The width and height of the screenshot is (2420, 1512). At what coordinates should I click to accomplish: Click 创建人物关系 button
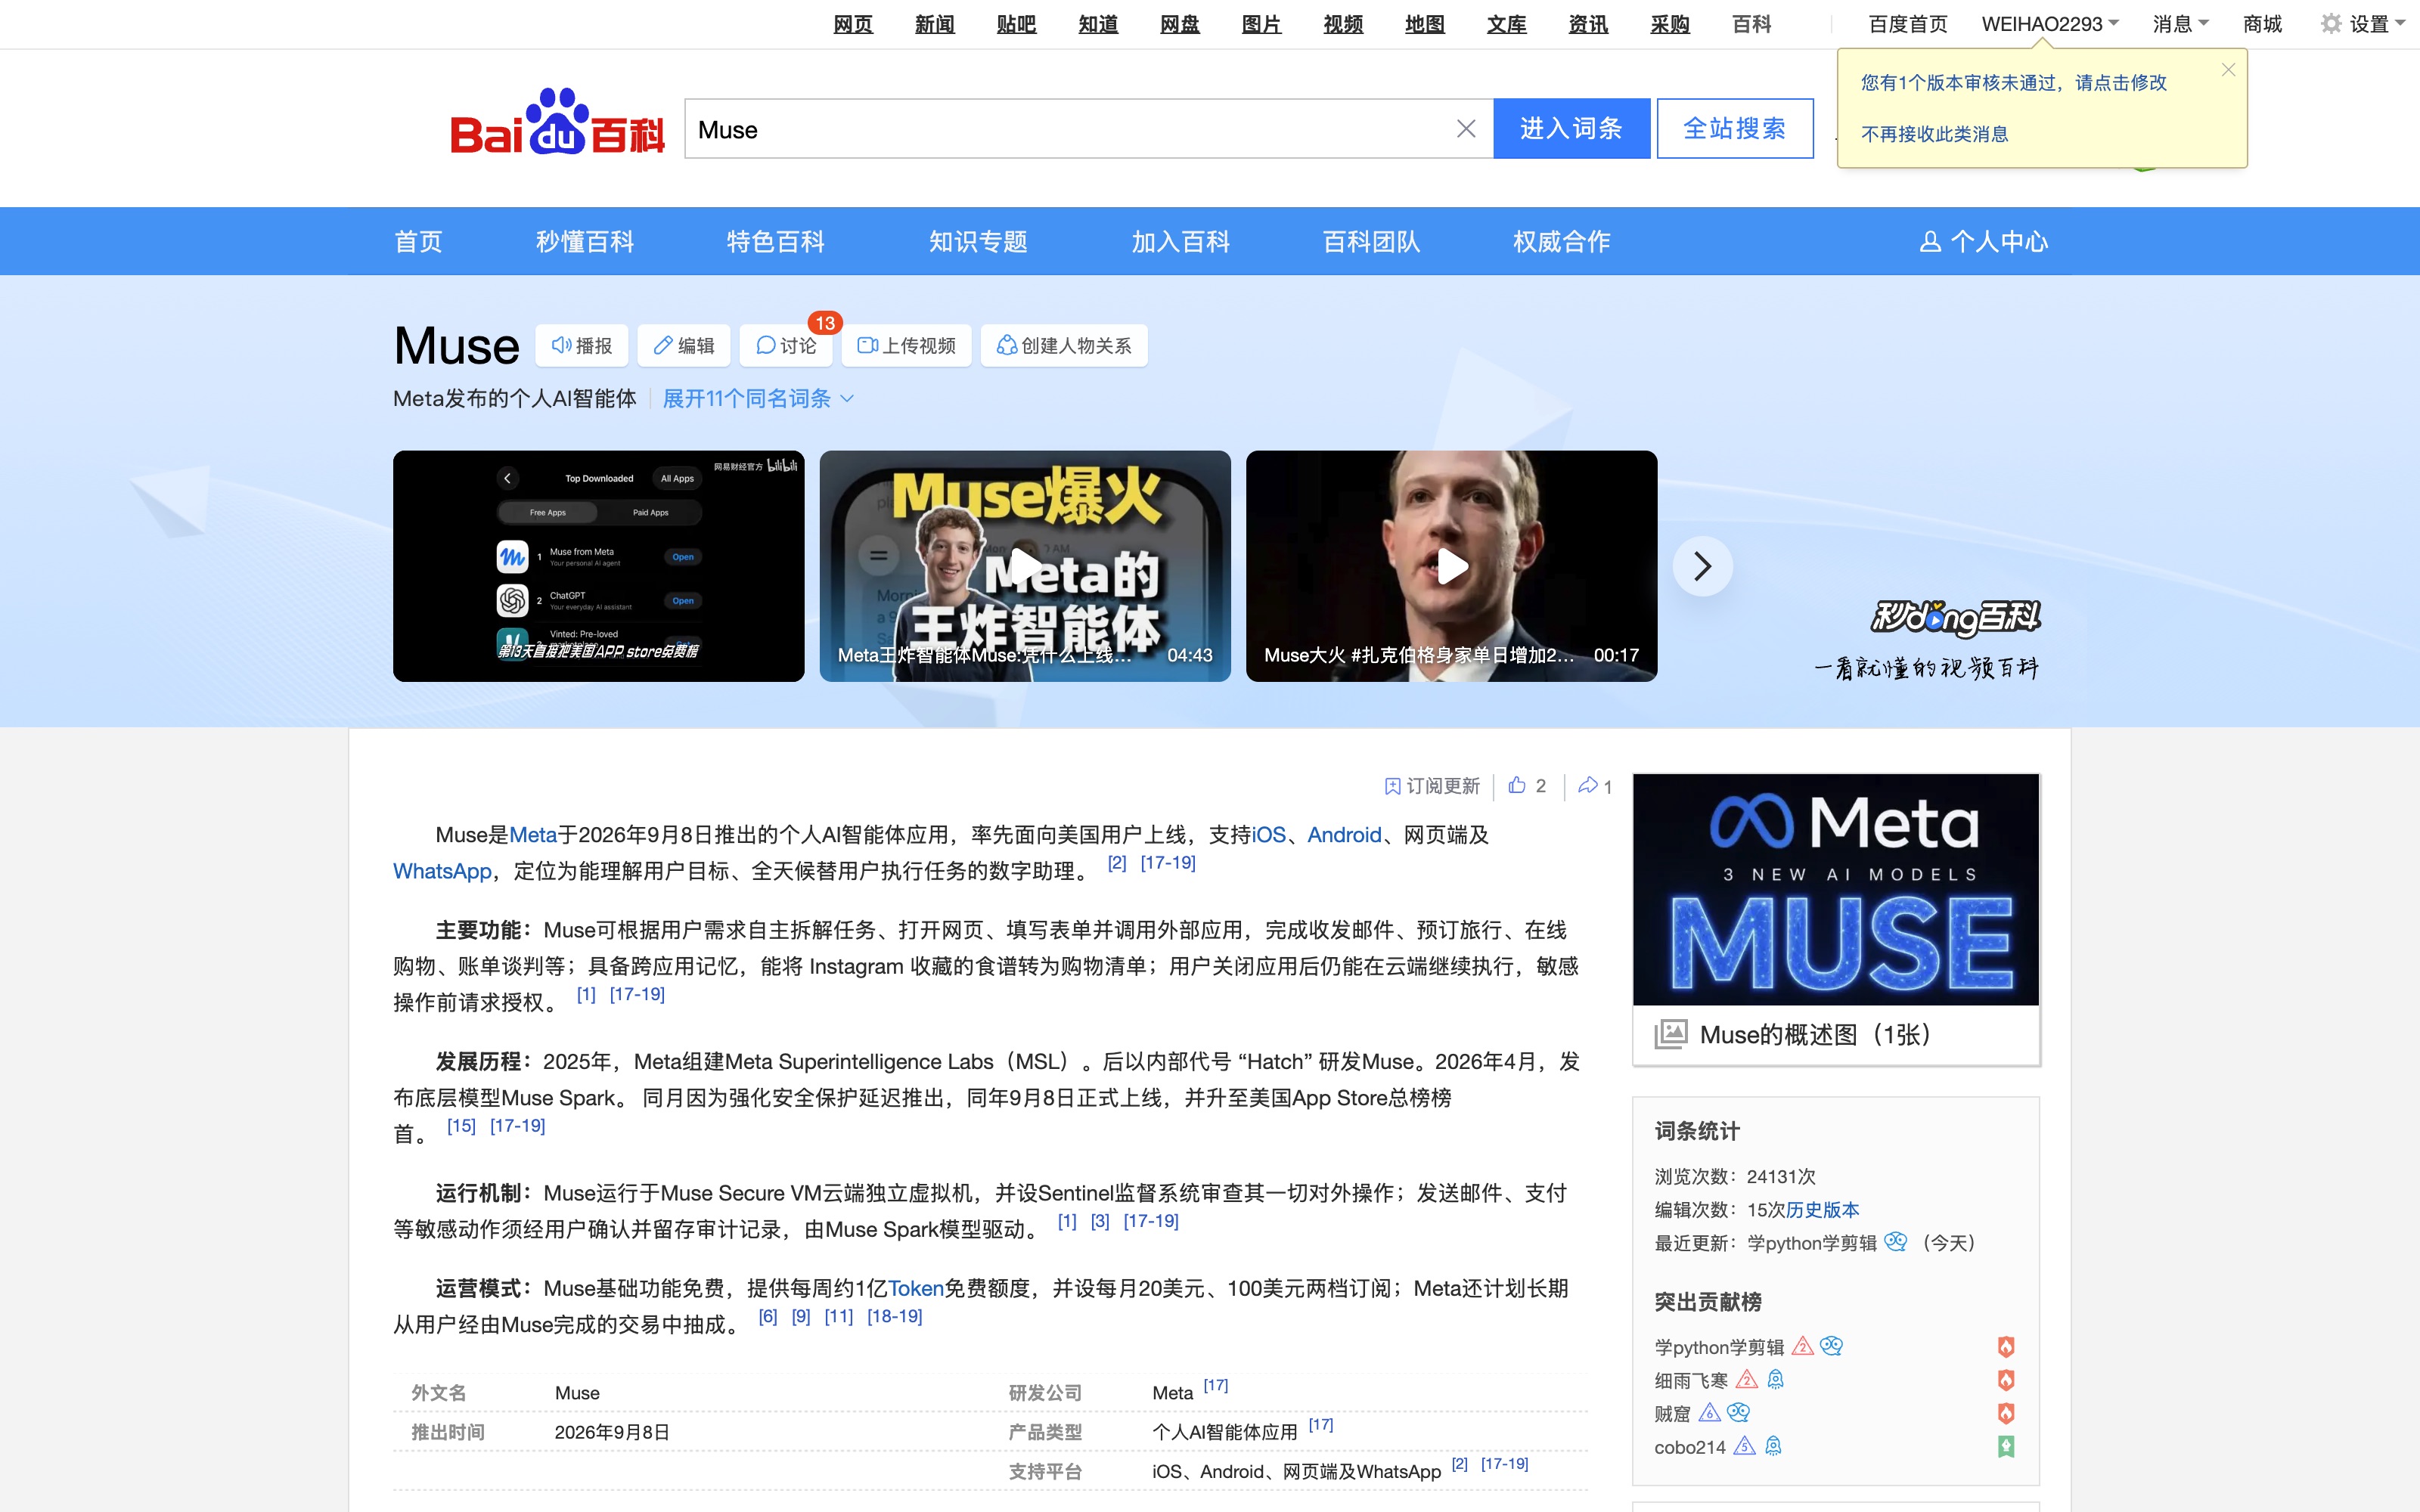coord(1064,346)
